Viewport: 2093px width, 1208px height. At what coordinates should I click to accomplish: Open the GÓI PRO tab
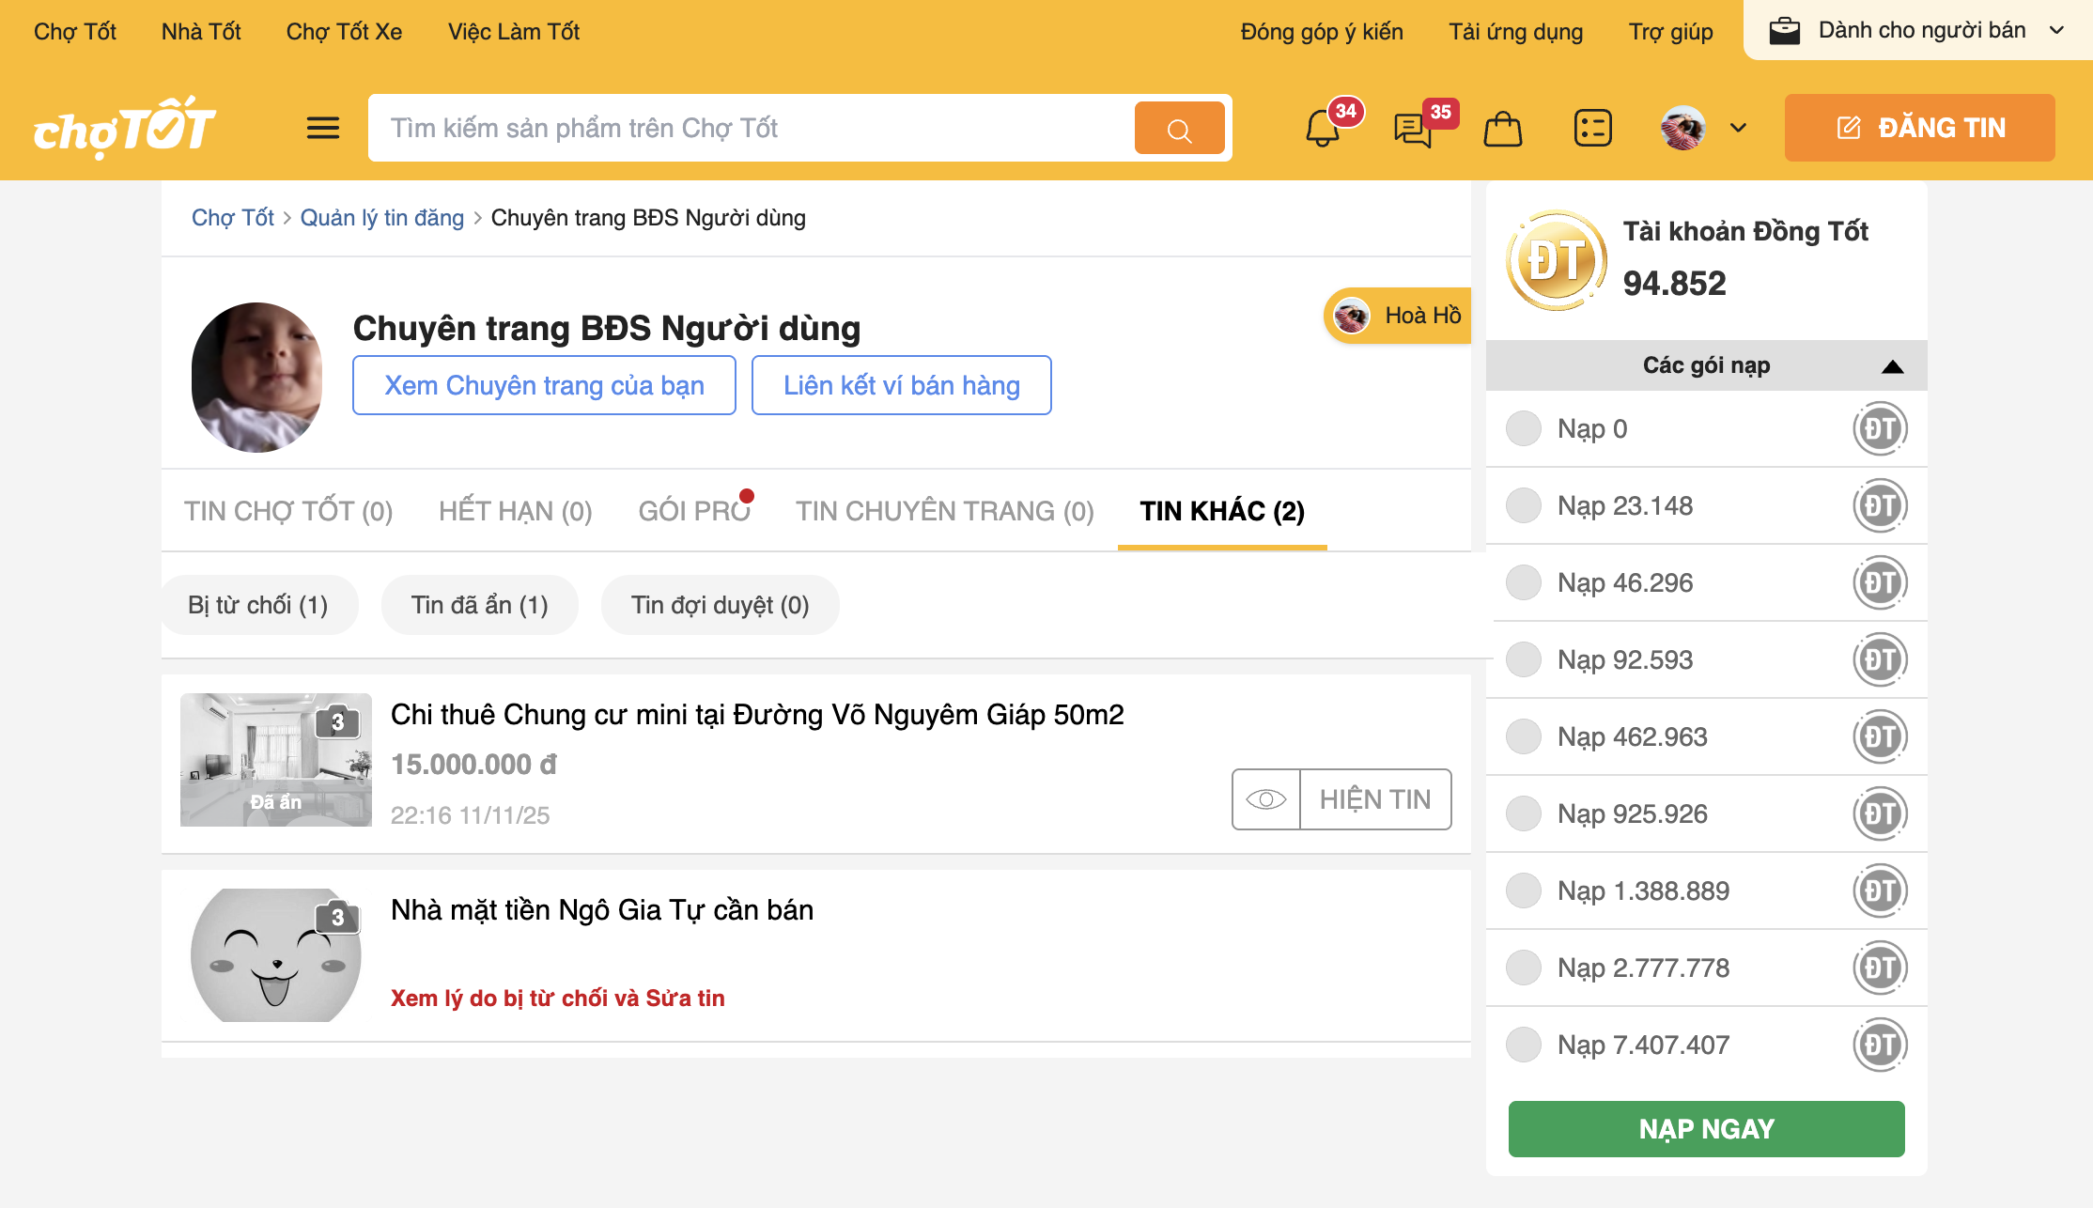tap(693, 511)
